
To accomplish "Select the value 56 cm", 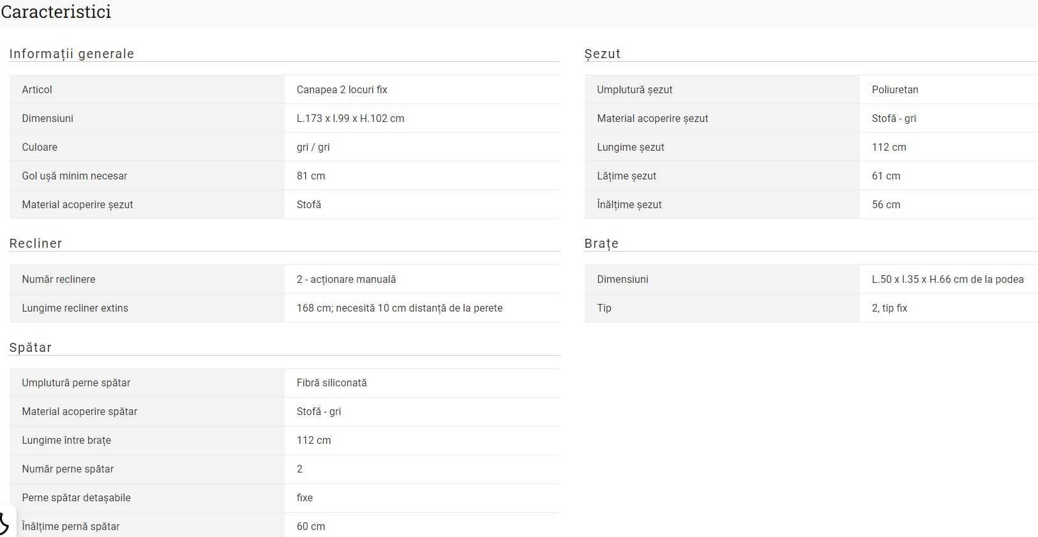I will [x=886, y=204].
